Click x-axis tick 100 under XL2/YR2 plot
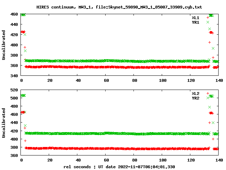 click(163, 160)
